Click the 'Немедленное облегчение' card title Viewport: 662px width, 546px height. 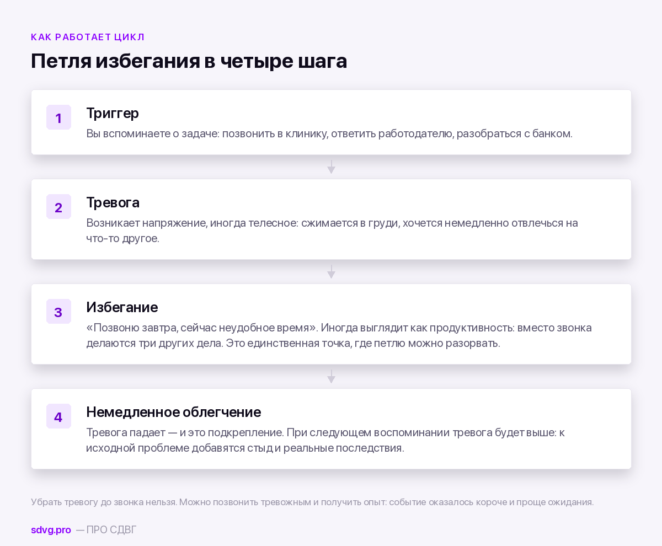coord(173,412)
